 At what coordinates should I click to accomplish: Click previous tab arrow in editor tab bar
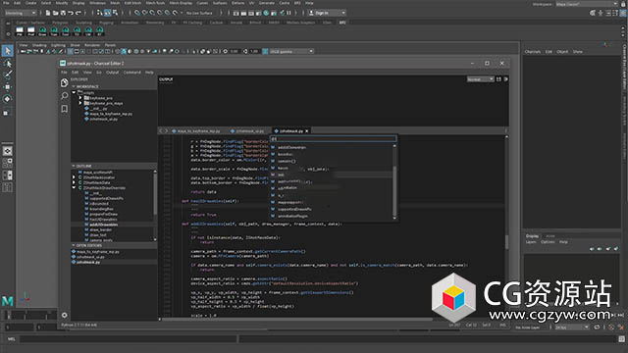coord(161,130)
